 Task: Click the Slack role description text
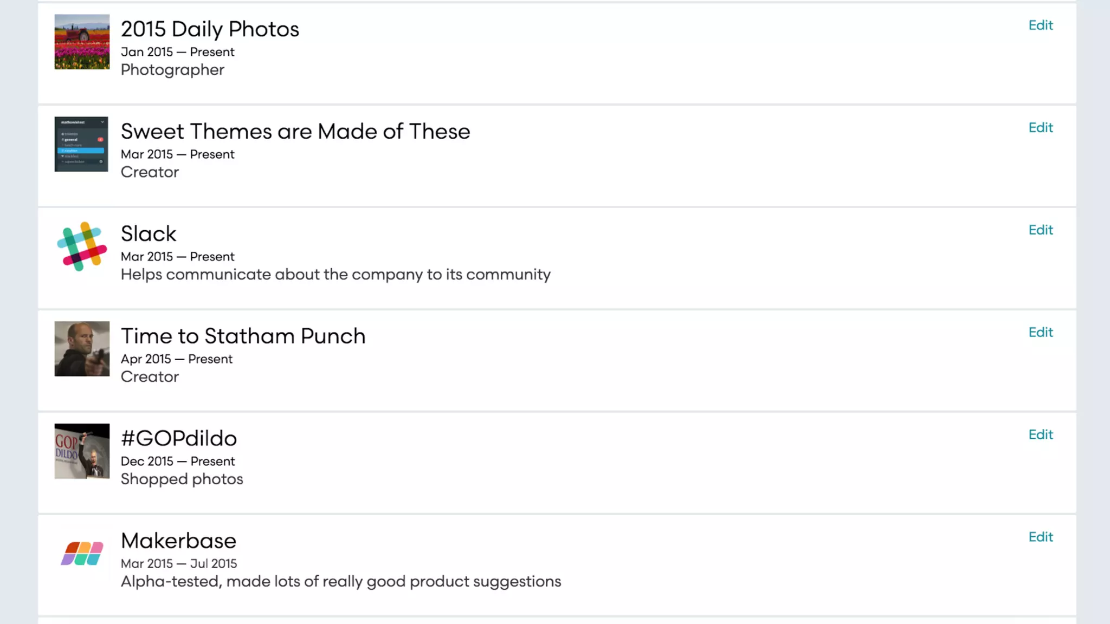click(x=335, y=275)
